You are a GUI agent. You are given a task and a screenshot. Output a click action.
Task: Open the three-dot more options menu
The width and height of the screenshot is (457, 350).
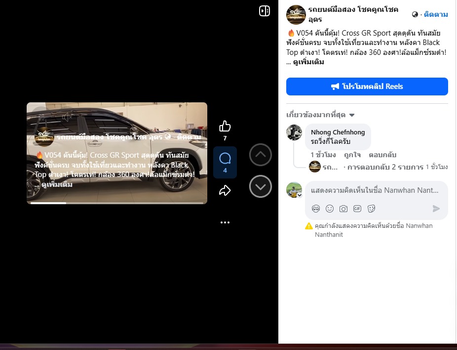(x=225, y=222)
